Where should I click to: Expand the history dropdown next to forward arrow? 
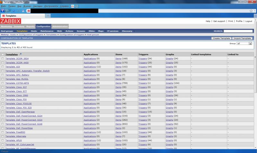pyautogui.click(x=10, y=11)
